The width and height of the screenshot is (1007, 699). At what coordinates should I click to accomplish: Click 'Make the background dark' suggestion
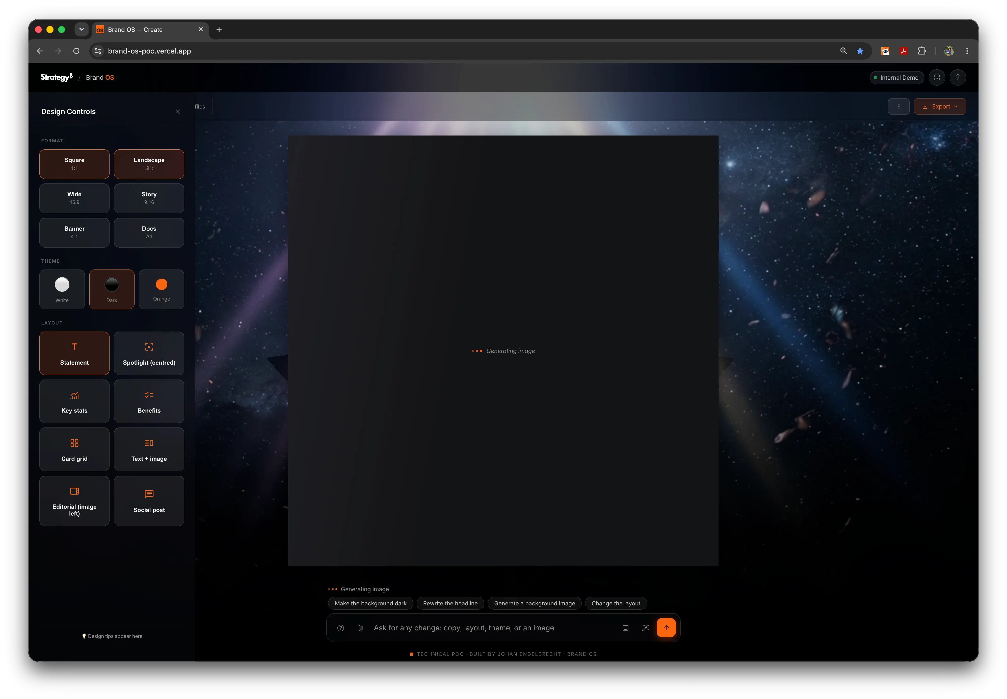[370, 604]
